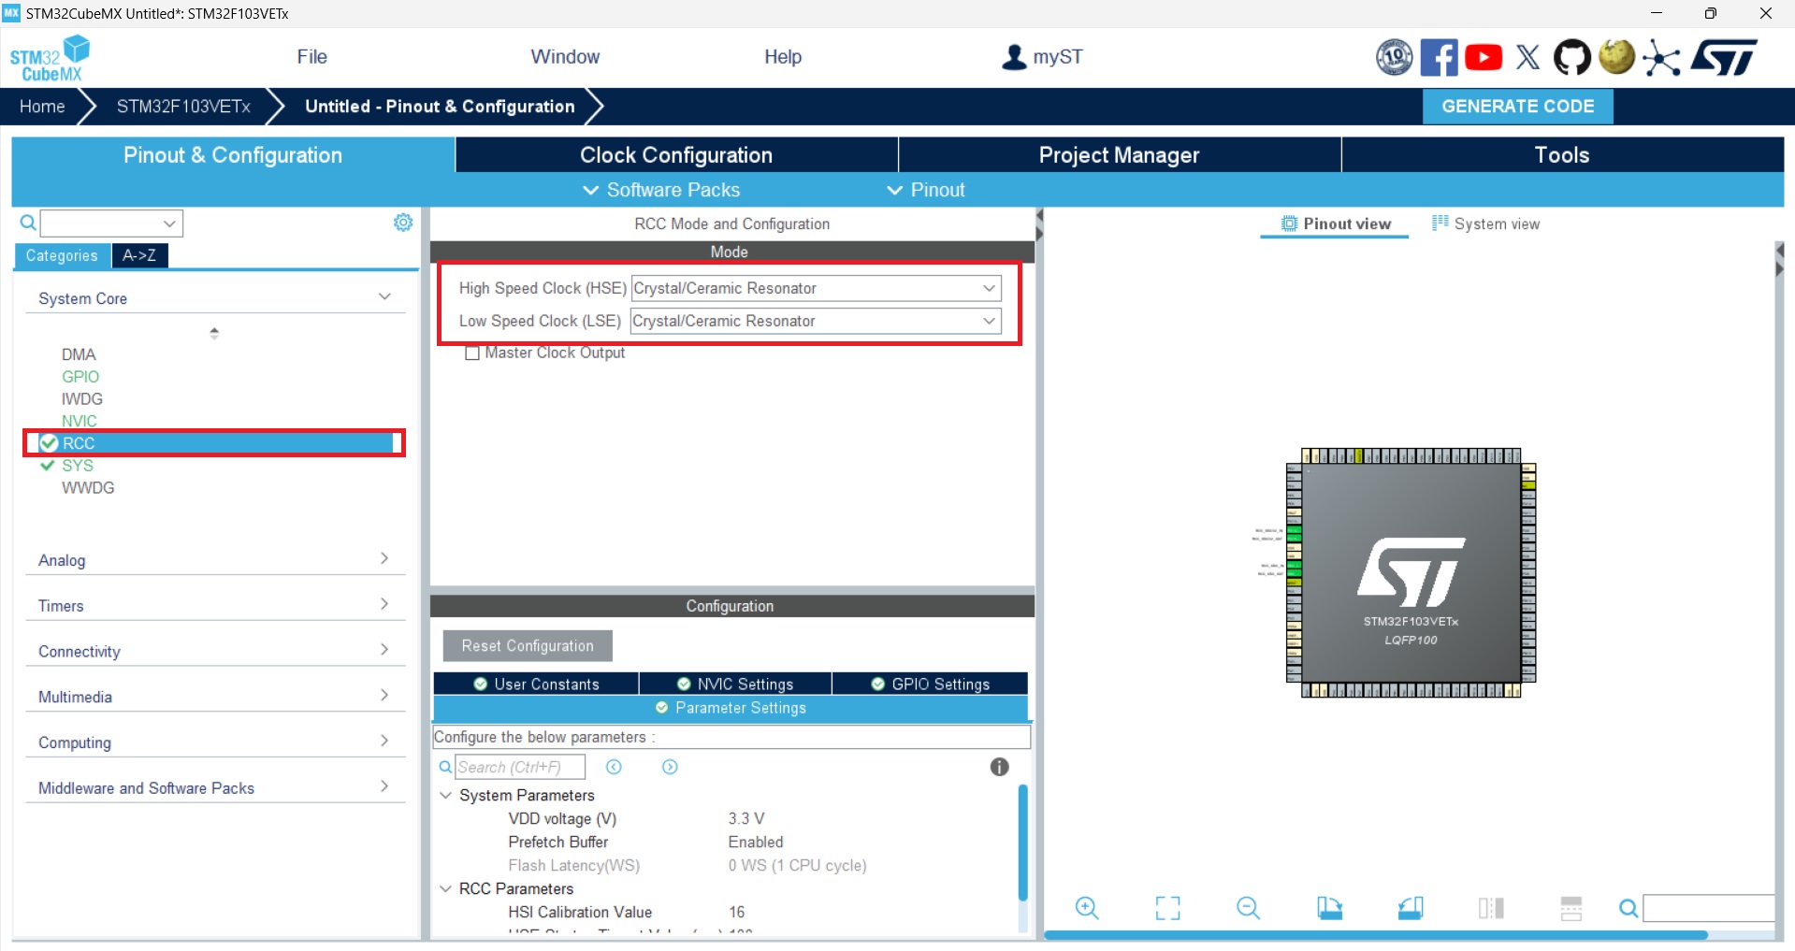Open the Facebook icon

[1439, 57]
